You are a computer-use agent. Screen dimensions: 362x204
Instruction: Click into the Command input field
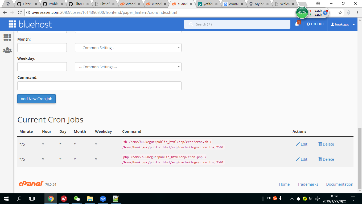tap(99, 86)
